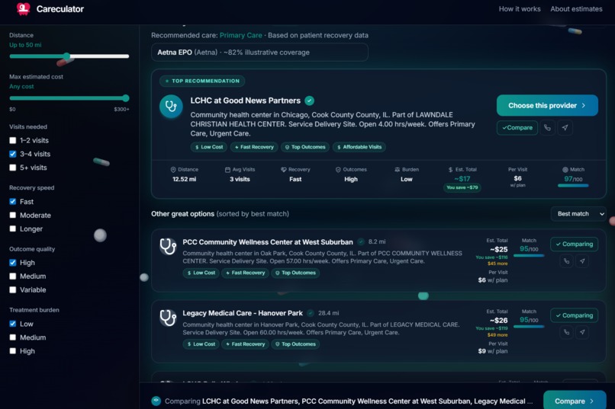This screenshot has height=409, width=615.
Task: Get directions to PCC Community Wellness Center
Action: (x=582, y=260)
